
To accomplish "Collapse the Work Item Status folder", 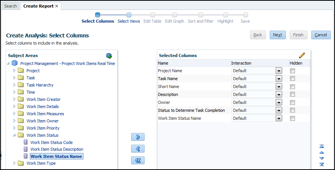I will point(15,135).
